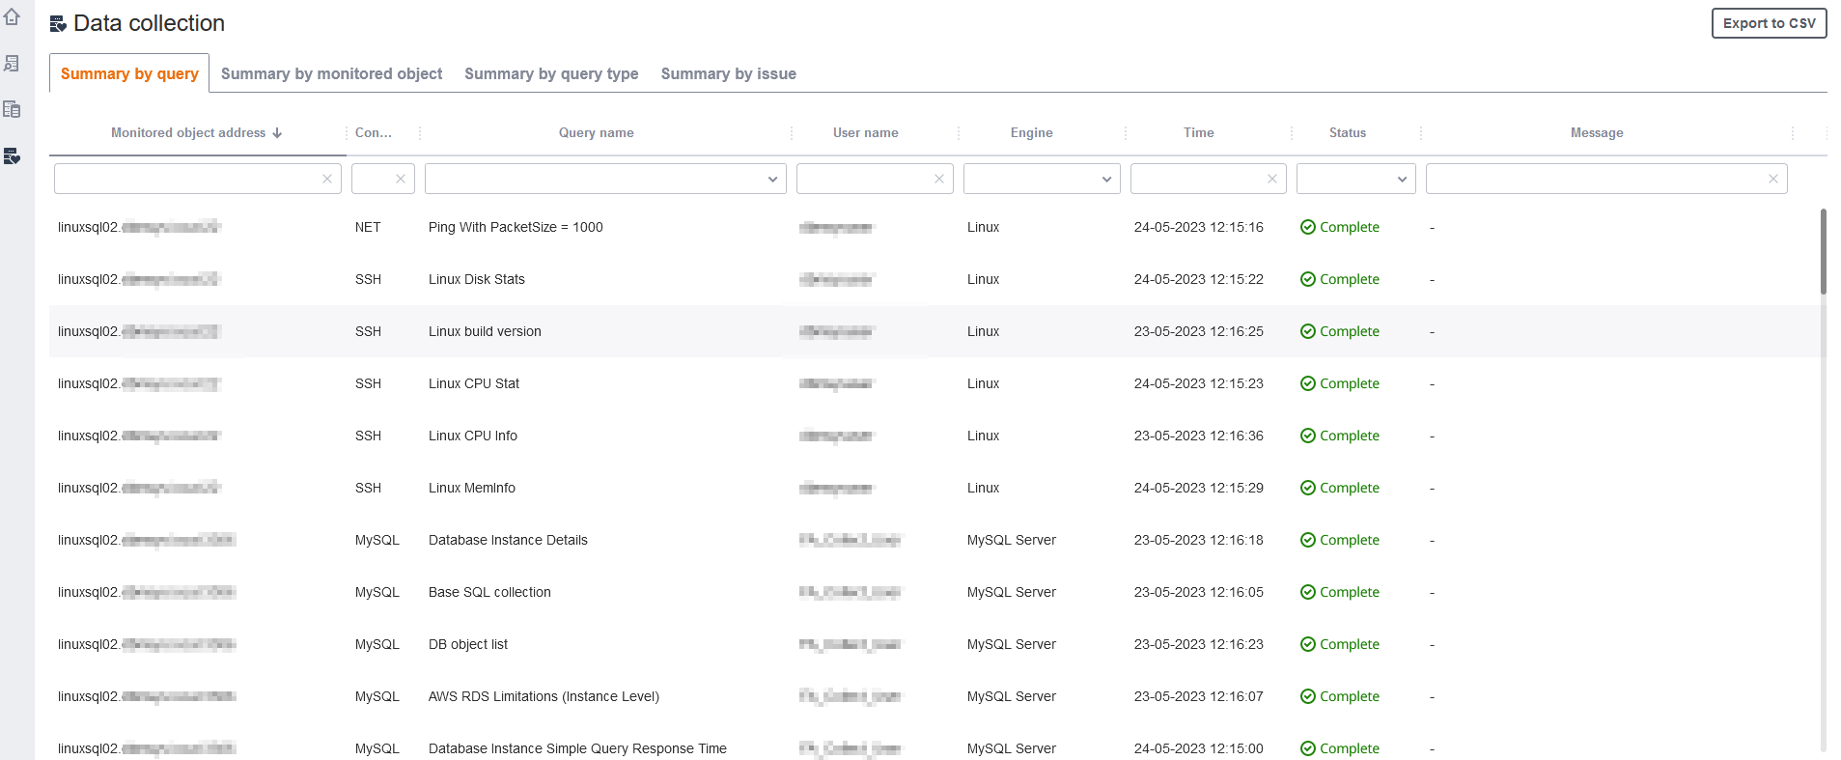Image resolution: width=1841 pixels, height=760 pixels.
Task: Click the time '23-05-2023 12:16:25'
Action: (1198, 331)
